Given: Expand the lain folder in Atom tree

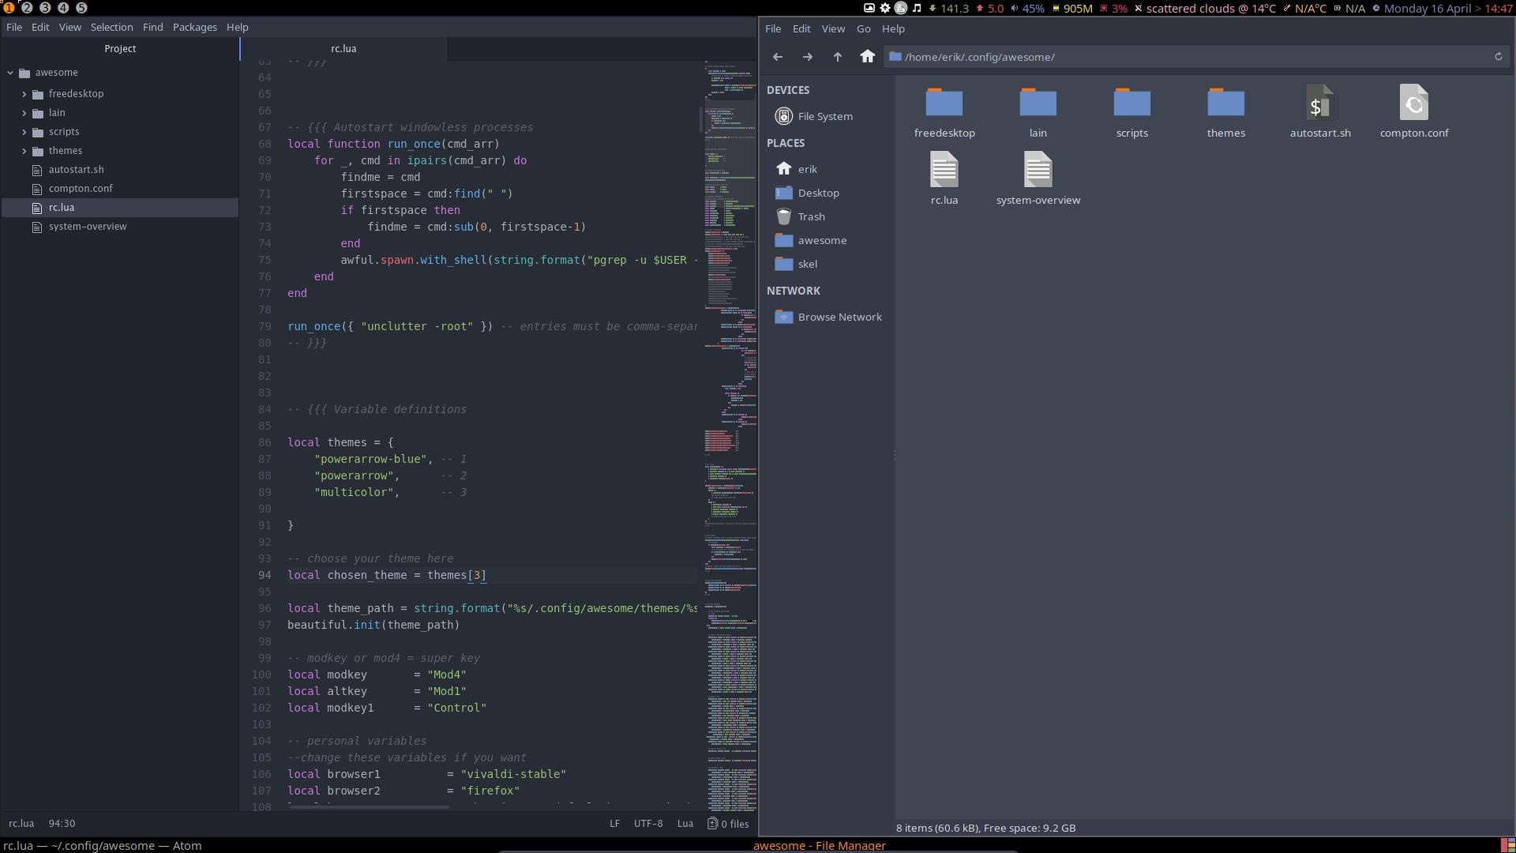Looking at the screenshot, I should pos(24,113).
